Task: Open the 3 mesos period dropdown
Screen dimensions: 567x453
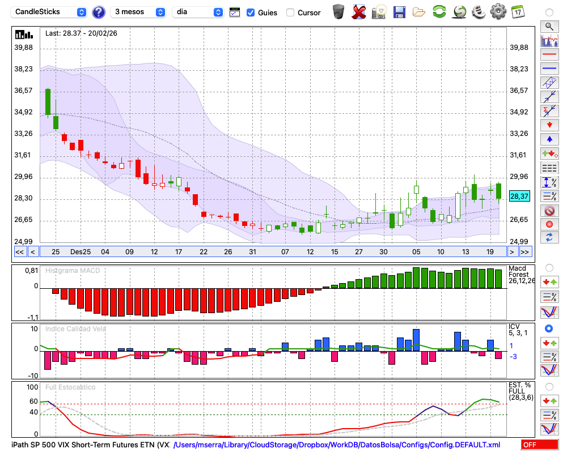Action: tap(139, 12)
